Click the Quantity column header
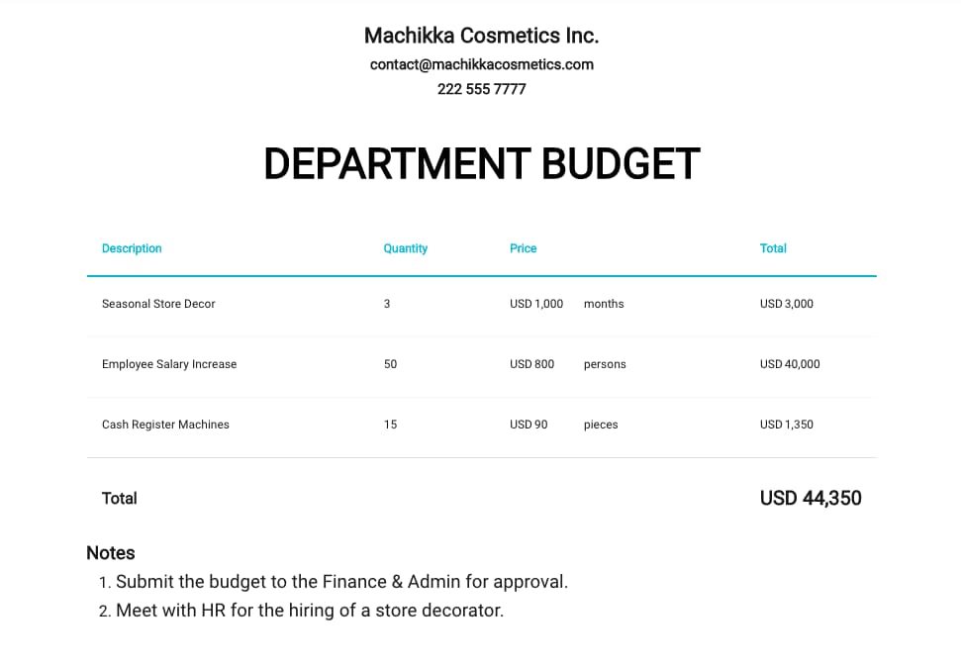 (405, 248)
